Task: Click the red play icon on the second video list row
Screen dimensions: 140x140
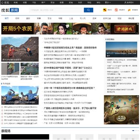Action: (x=2, y=110)
